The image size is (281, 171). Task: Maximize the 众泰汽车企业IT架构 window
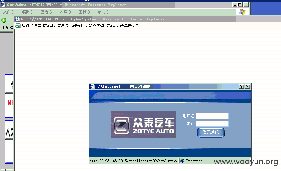click(240, 5)
